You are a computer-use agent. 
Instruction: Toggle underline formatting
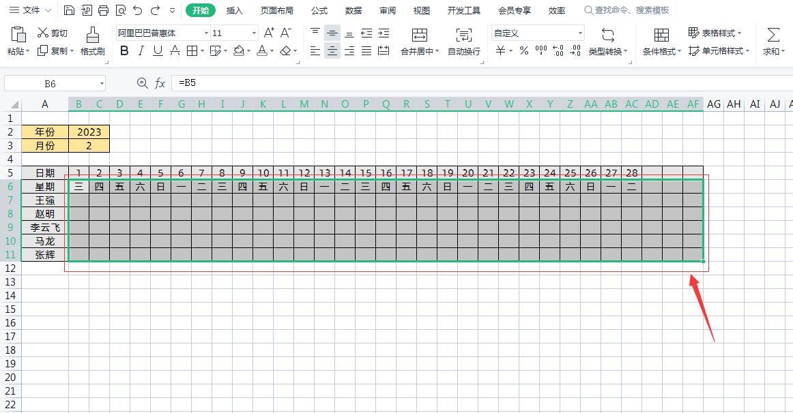pyautogui.click(x=157, y=50)
